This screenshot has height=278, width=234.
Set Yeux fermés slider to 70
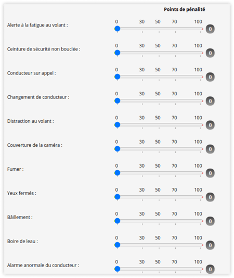(x=175, y=197)
